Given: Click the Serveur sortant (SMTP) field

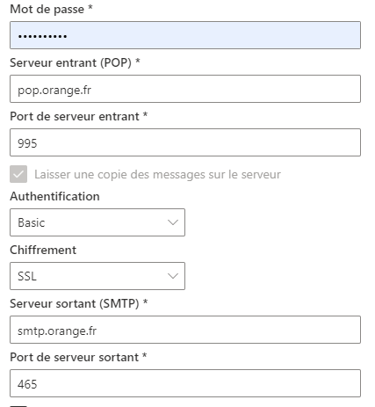Looking at the screenshot, I should (185, 330).
